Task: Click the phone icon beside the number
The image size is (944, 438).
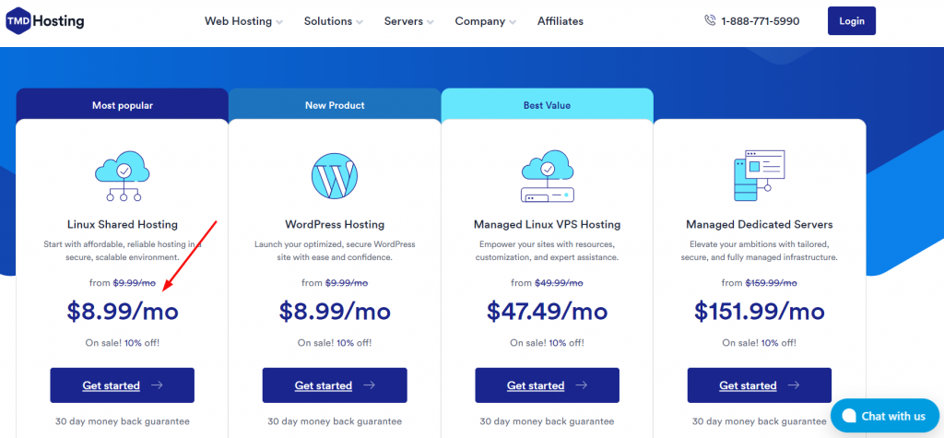Action: 709,20
